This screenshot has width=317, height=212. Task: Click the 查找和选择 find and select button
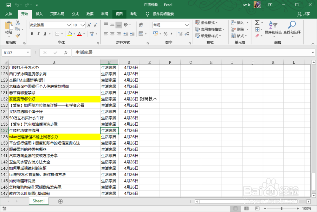coord(292,28)
